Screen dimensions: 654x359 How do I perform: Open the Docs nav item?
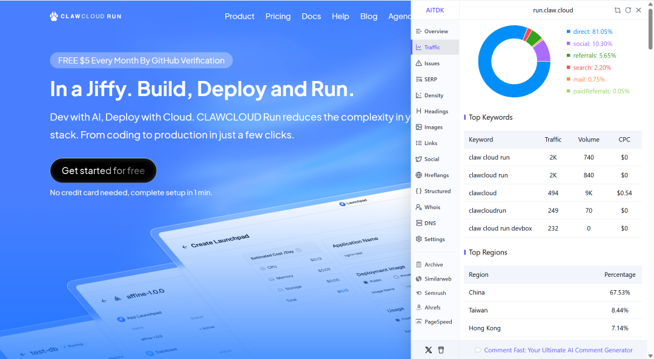311,16
